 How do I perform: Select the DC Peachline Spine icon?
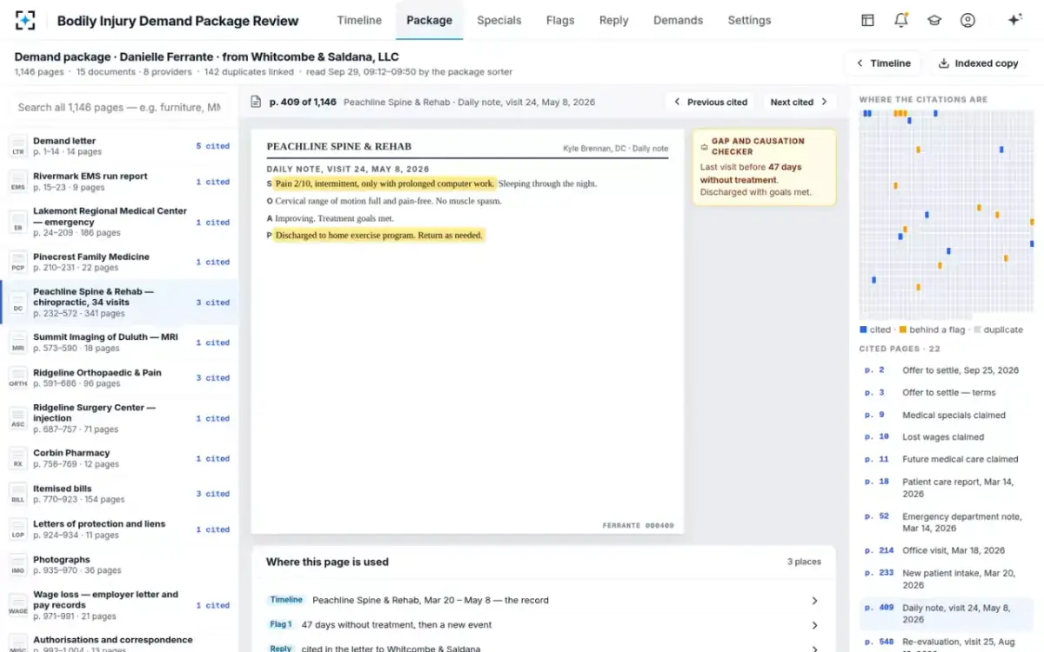pyautogui.click(x=18, y=303)
